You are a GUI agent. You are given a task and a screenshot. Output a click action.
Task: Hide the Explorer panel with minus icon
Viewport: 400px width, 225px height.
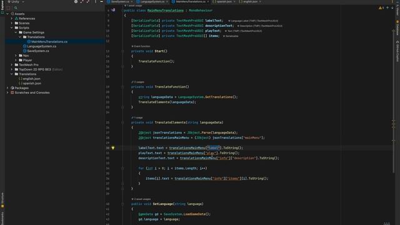click(x=101, y=1)
